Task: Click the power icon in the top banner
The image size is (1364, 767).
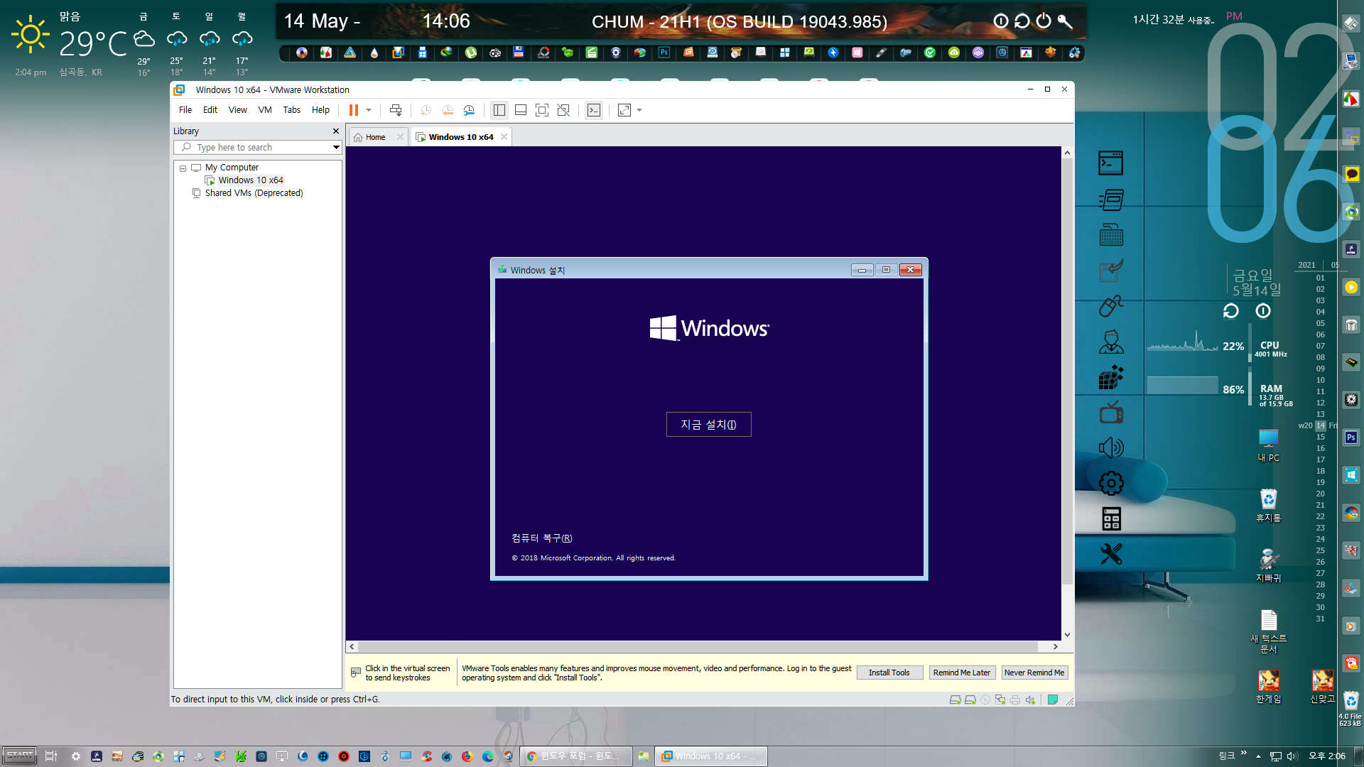Action: tap(1043, 21)
